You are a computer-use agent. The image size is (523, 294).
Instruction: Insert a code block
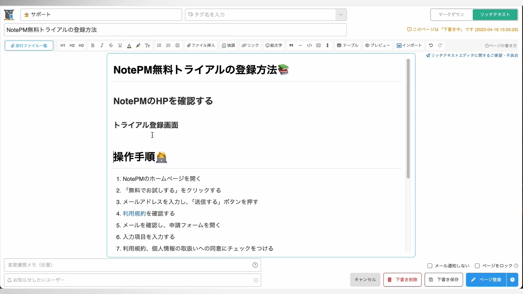(318, 45)
